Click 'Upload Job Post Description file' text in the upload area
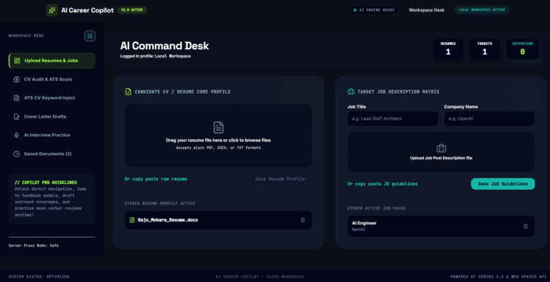 coord(441,158)
